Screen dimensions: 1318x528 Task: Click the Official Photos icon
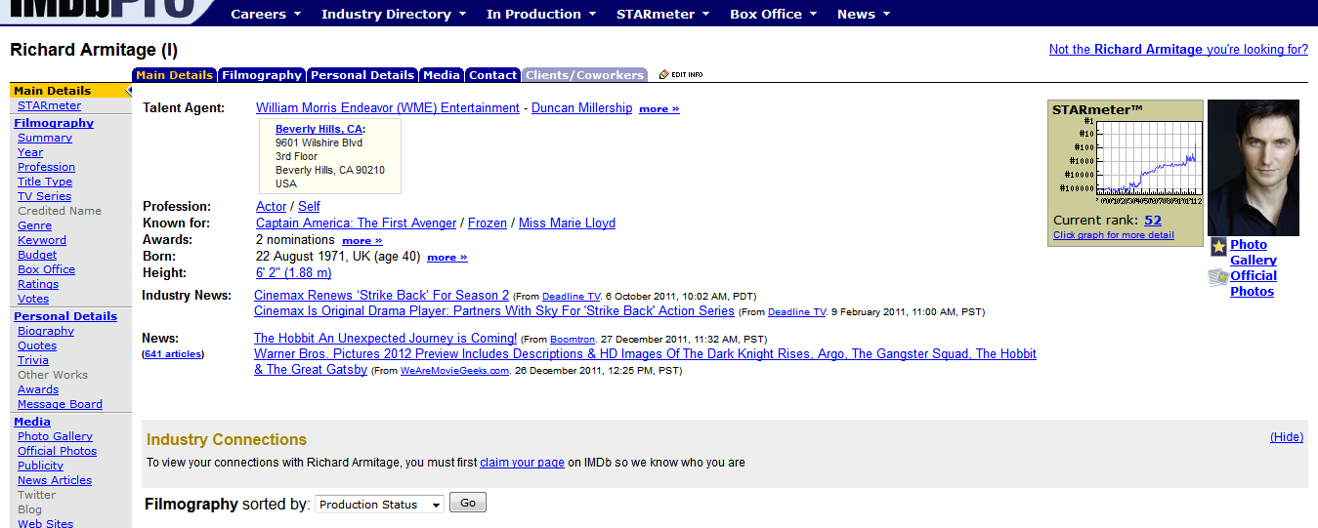pyautogui.click(x=1217, y=278)
